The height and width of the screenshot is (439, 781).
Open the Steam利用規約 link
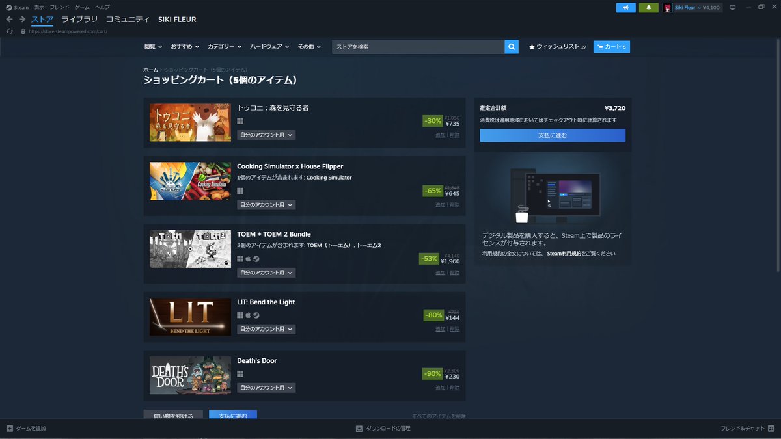click(564, 254)
